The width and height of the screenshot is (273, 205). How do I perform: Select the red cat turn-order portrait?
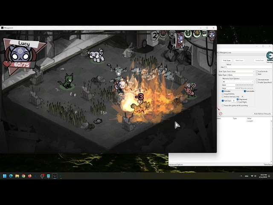163,34
